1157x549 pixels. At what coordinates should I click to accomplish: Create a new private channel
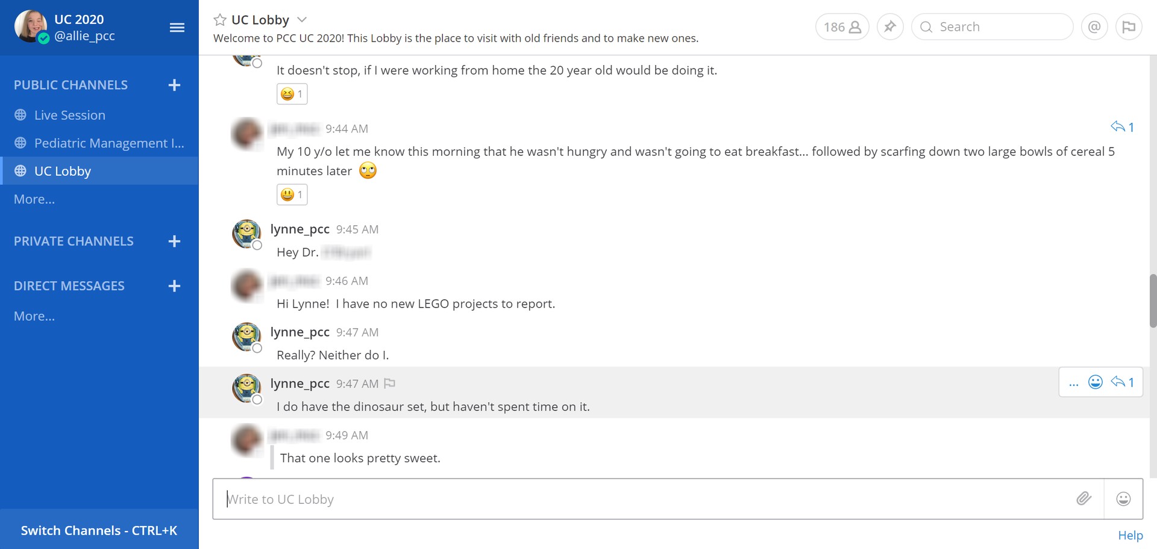coord(175,241)
